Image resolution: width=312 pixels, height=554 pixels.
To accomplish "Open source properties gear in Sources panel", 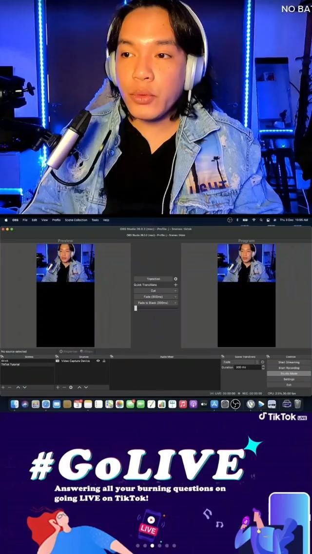I will tap(71, 387).
